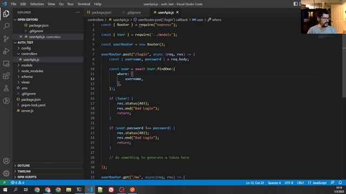This screenshot has width=346, height=194.
Task: Open Windows taskbar search
Action: [16, 190]
